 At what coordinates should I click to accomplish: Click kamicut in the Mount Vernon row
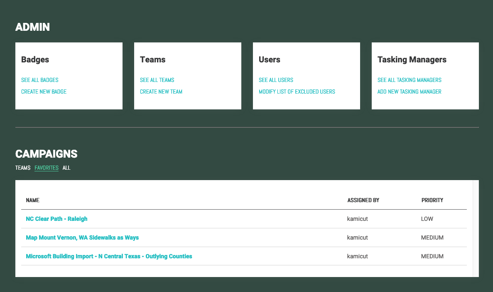(358, 238)
